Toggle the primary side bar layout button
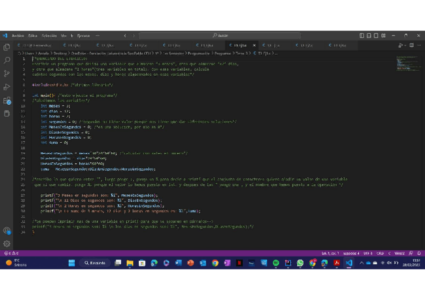 click(x=362, y=36)
